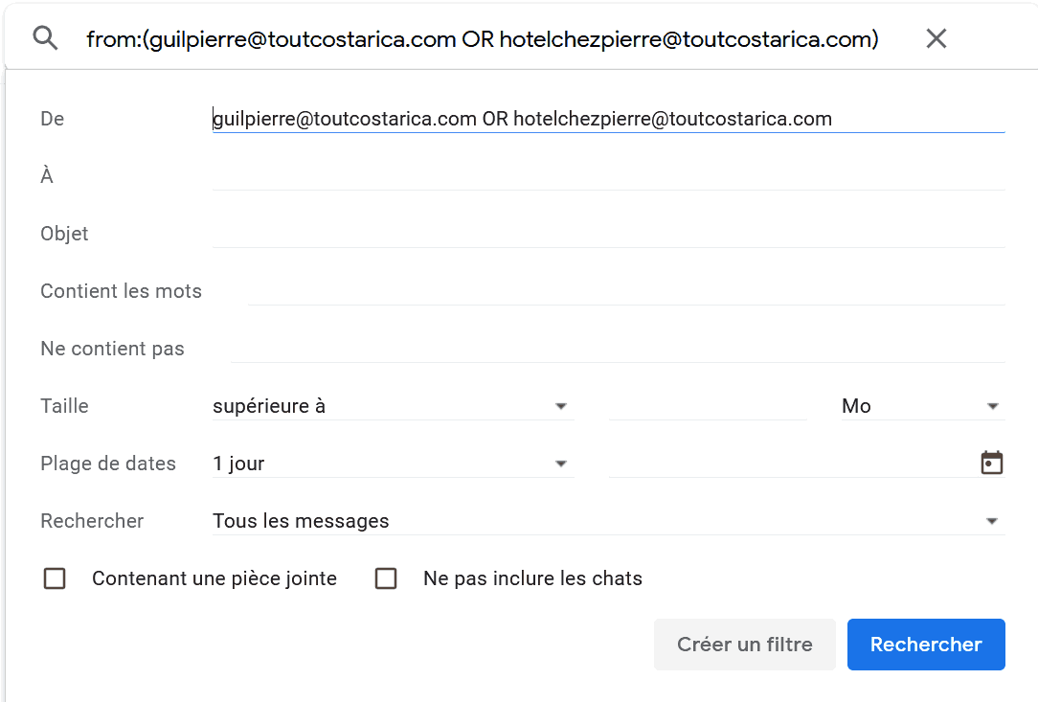Focus the 'Ne contient pas' input field
This screenshot has height=702, width=1038.
618,349
